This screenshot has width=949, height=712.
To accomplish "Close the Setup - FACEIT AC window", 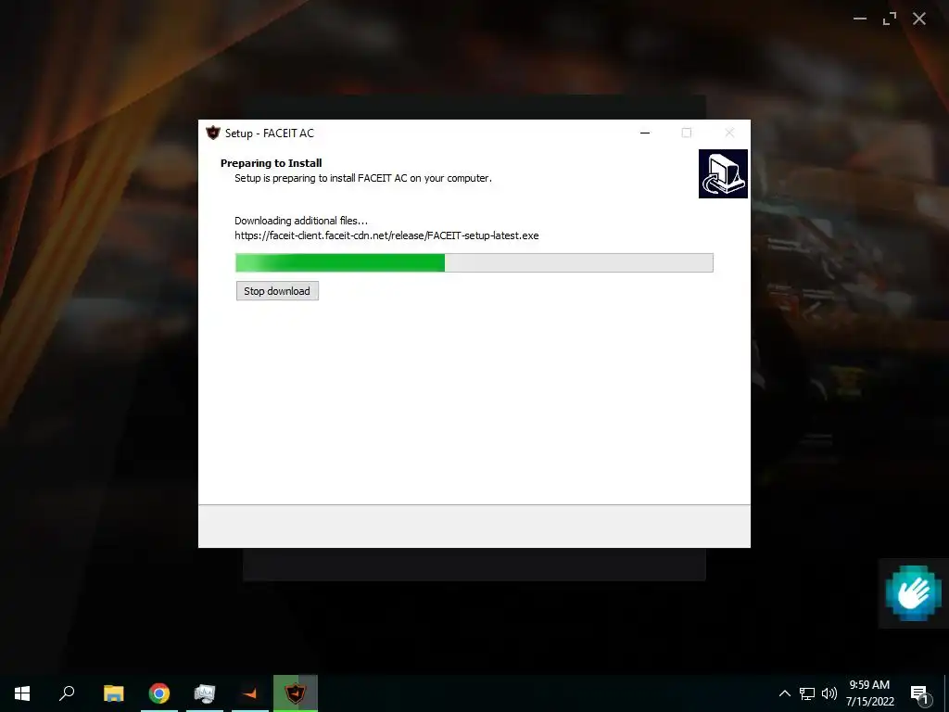I will (729, 133).
